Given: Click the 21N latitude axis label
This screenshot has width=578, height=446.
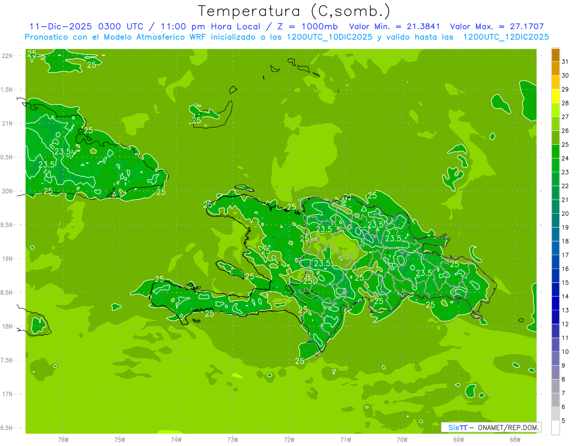Looking at the screenshot, I should click(8, 124).
